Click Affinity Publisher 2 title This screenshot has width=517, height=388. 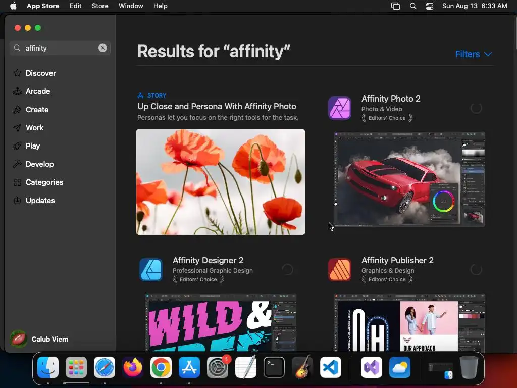pos(397,260)
